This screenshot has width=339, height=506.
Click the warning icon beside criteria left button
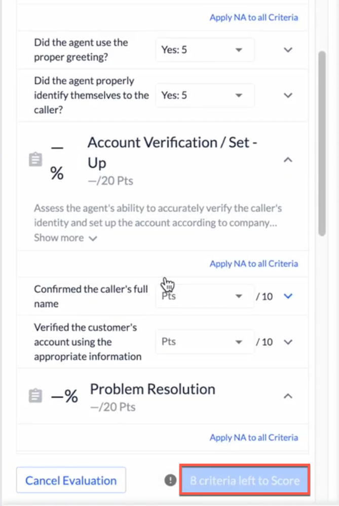click(x=170, y=480)
